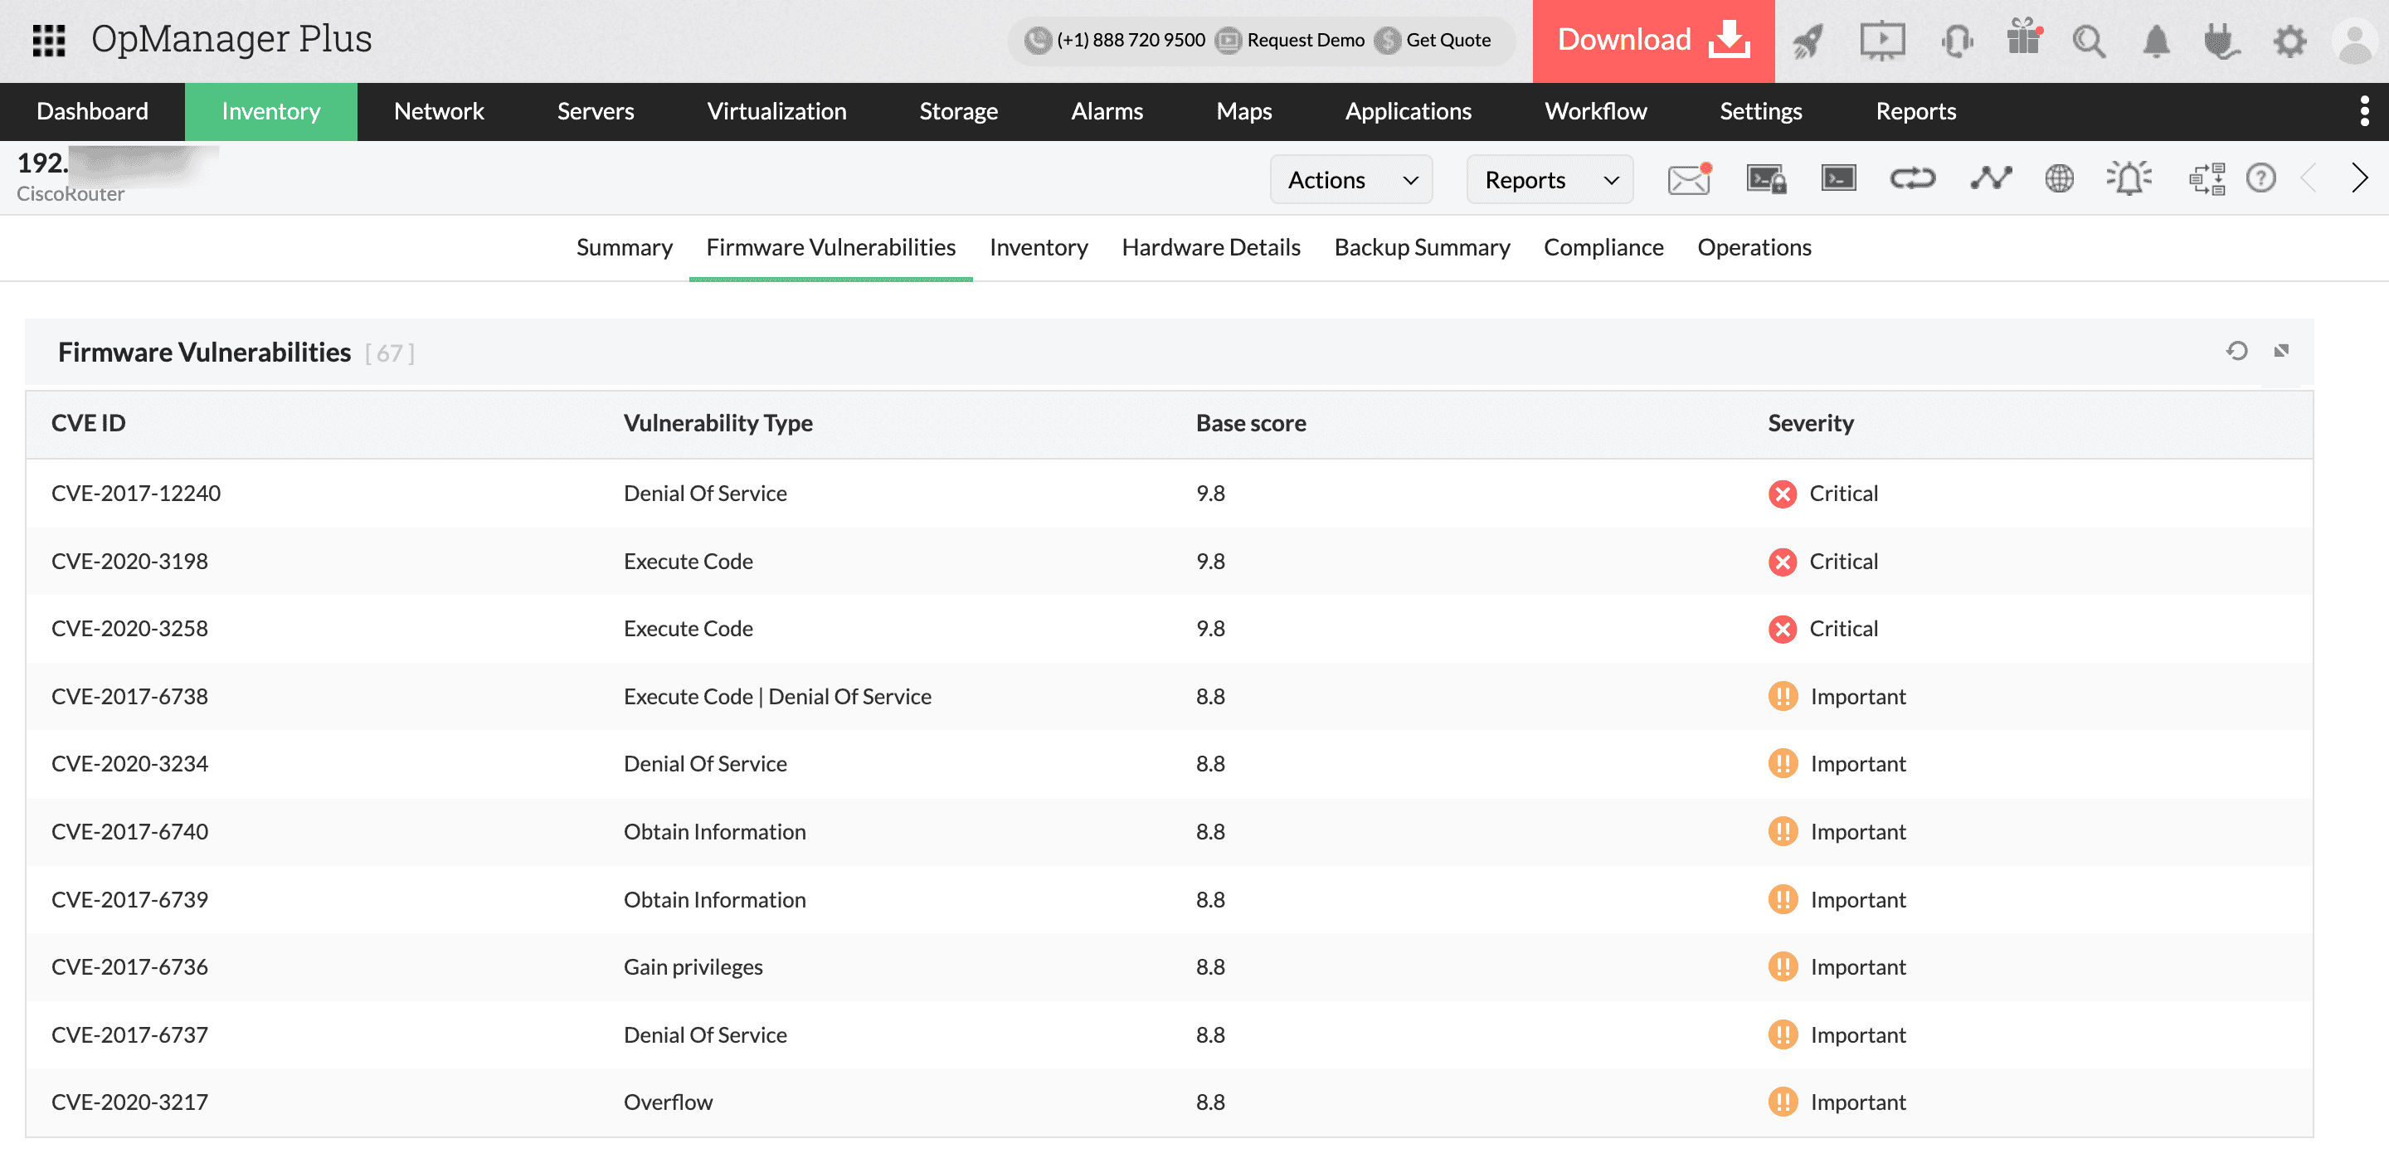Sort by Vulnerability Type column header

click(x=718, y=423)
